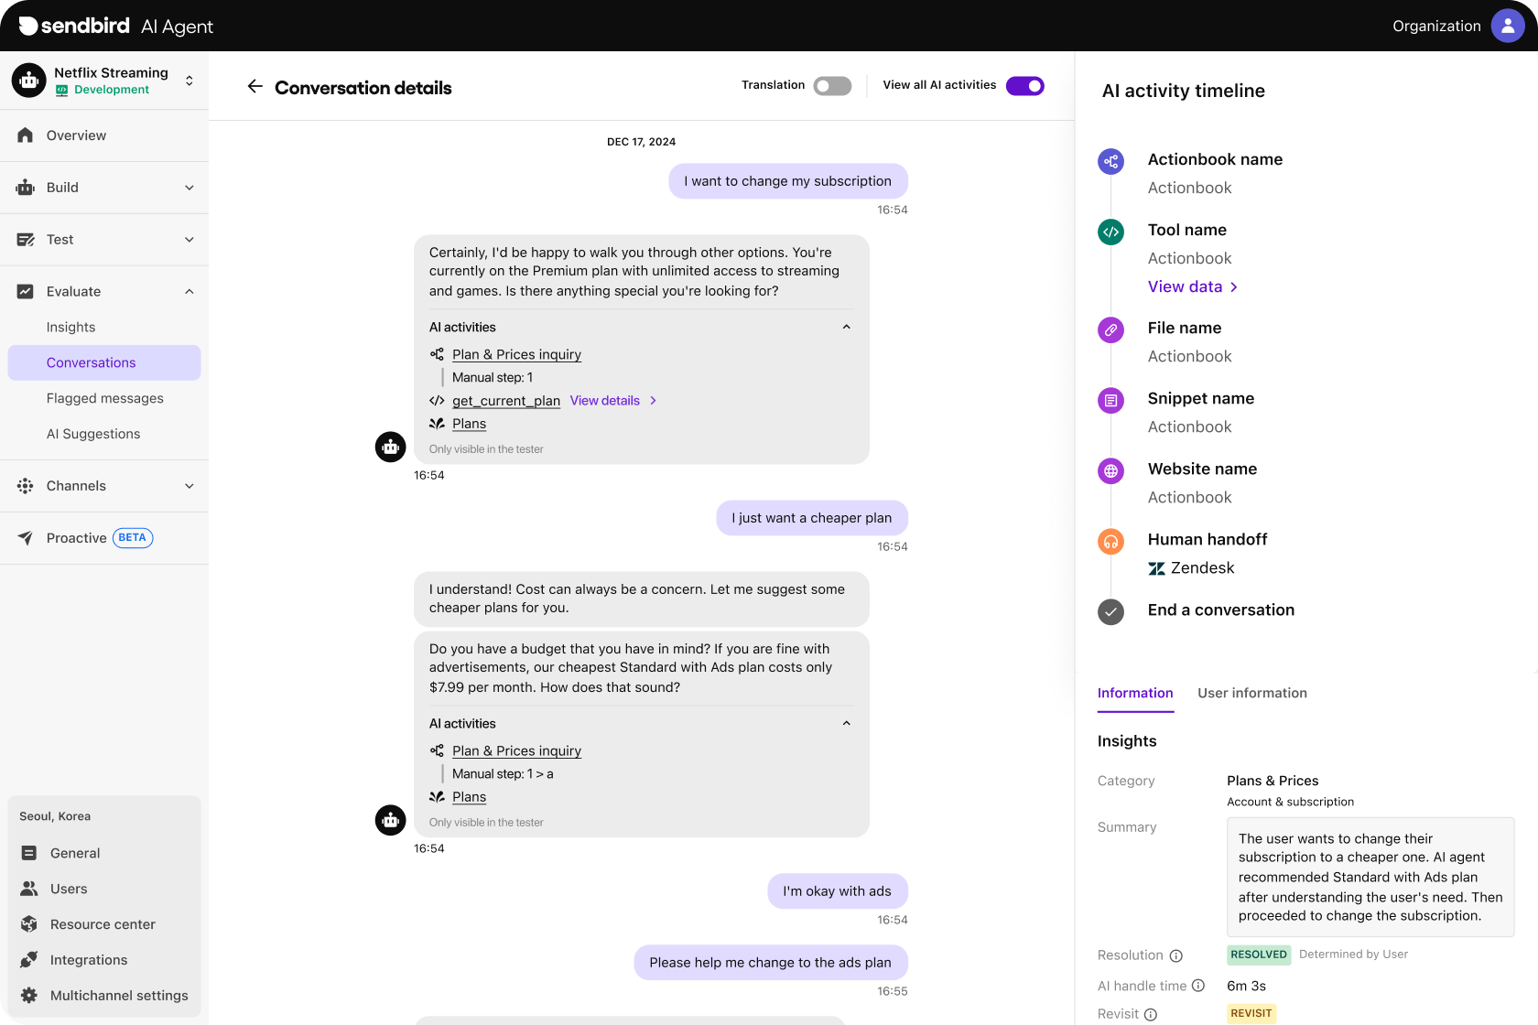This screenshot has height=1025, width=1538.
Task: Click the Test sidebar icon
Action: [25, 239]
